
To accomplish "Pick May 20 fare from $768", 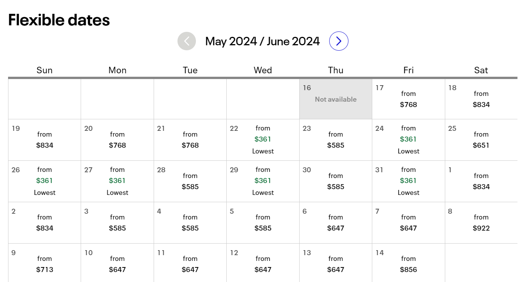I will click(x=117, y=140).
